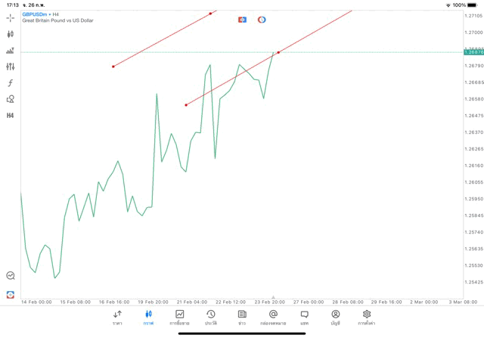The height and width of the screenshot is (338, 484).
Task: Open the drawing objects shapes tool
Action: point(11,99)
